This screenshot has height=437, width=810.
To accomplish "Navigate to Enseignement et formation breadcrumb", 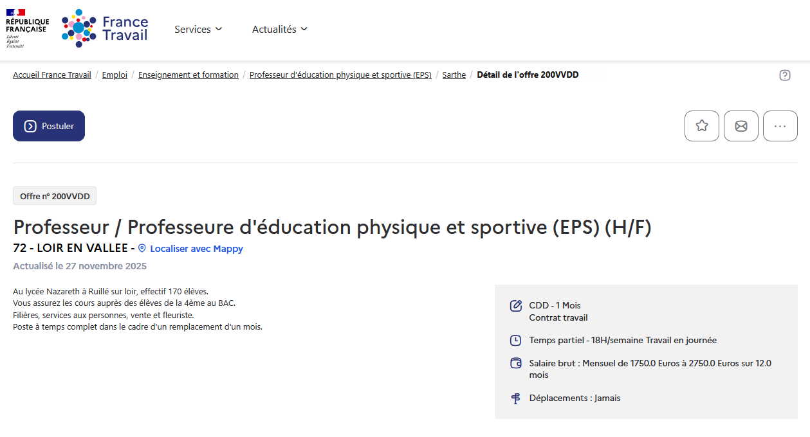I will point(189,75).
